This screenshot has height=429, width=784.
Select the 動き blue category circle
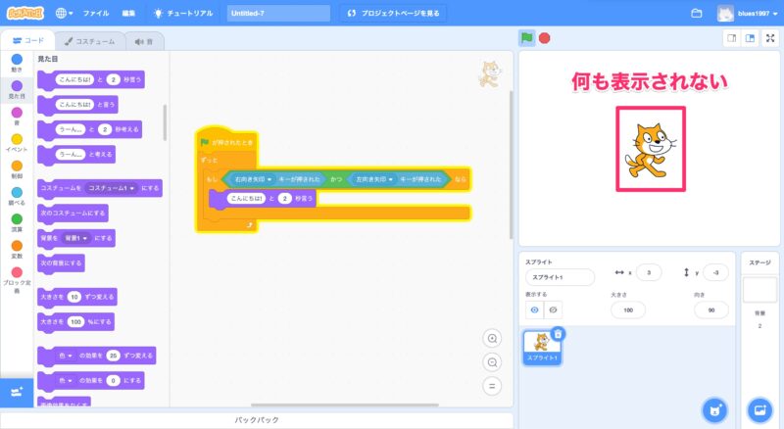click(x=17, y=60)
